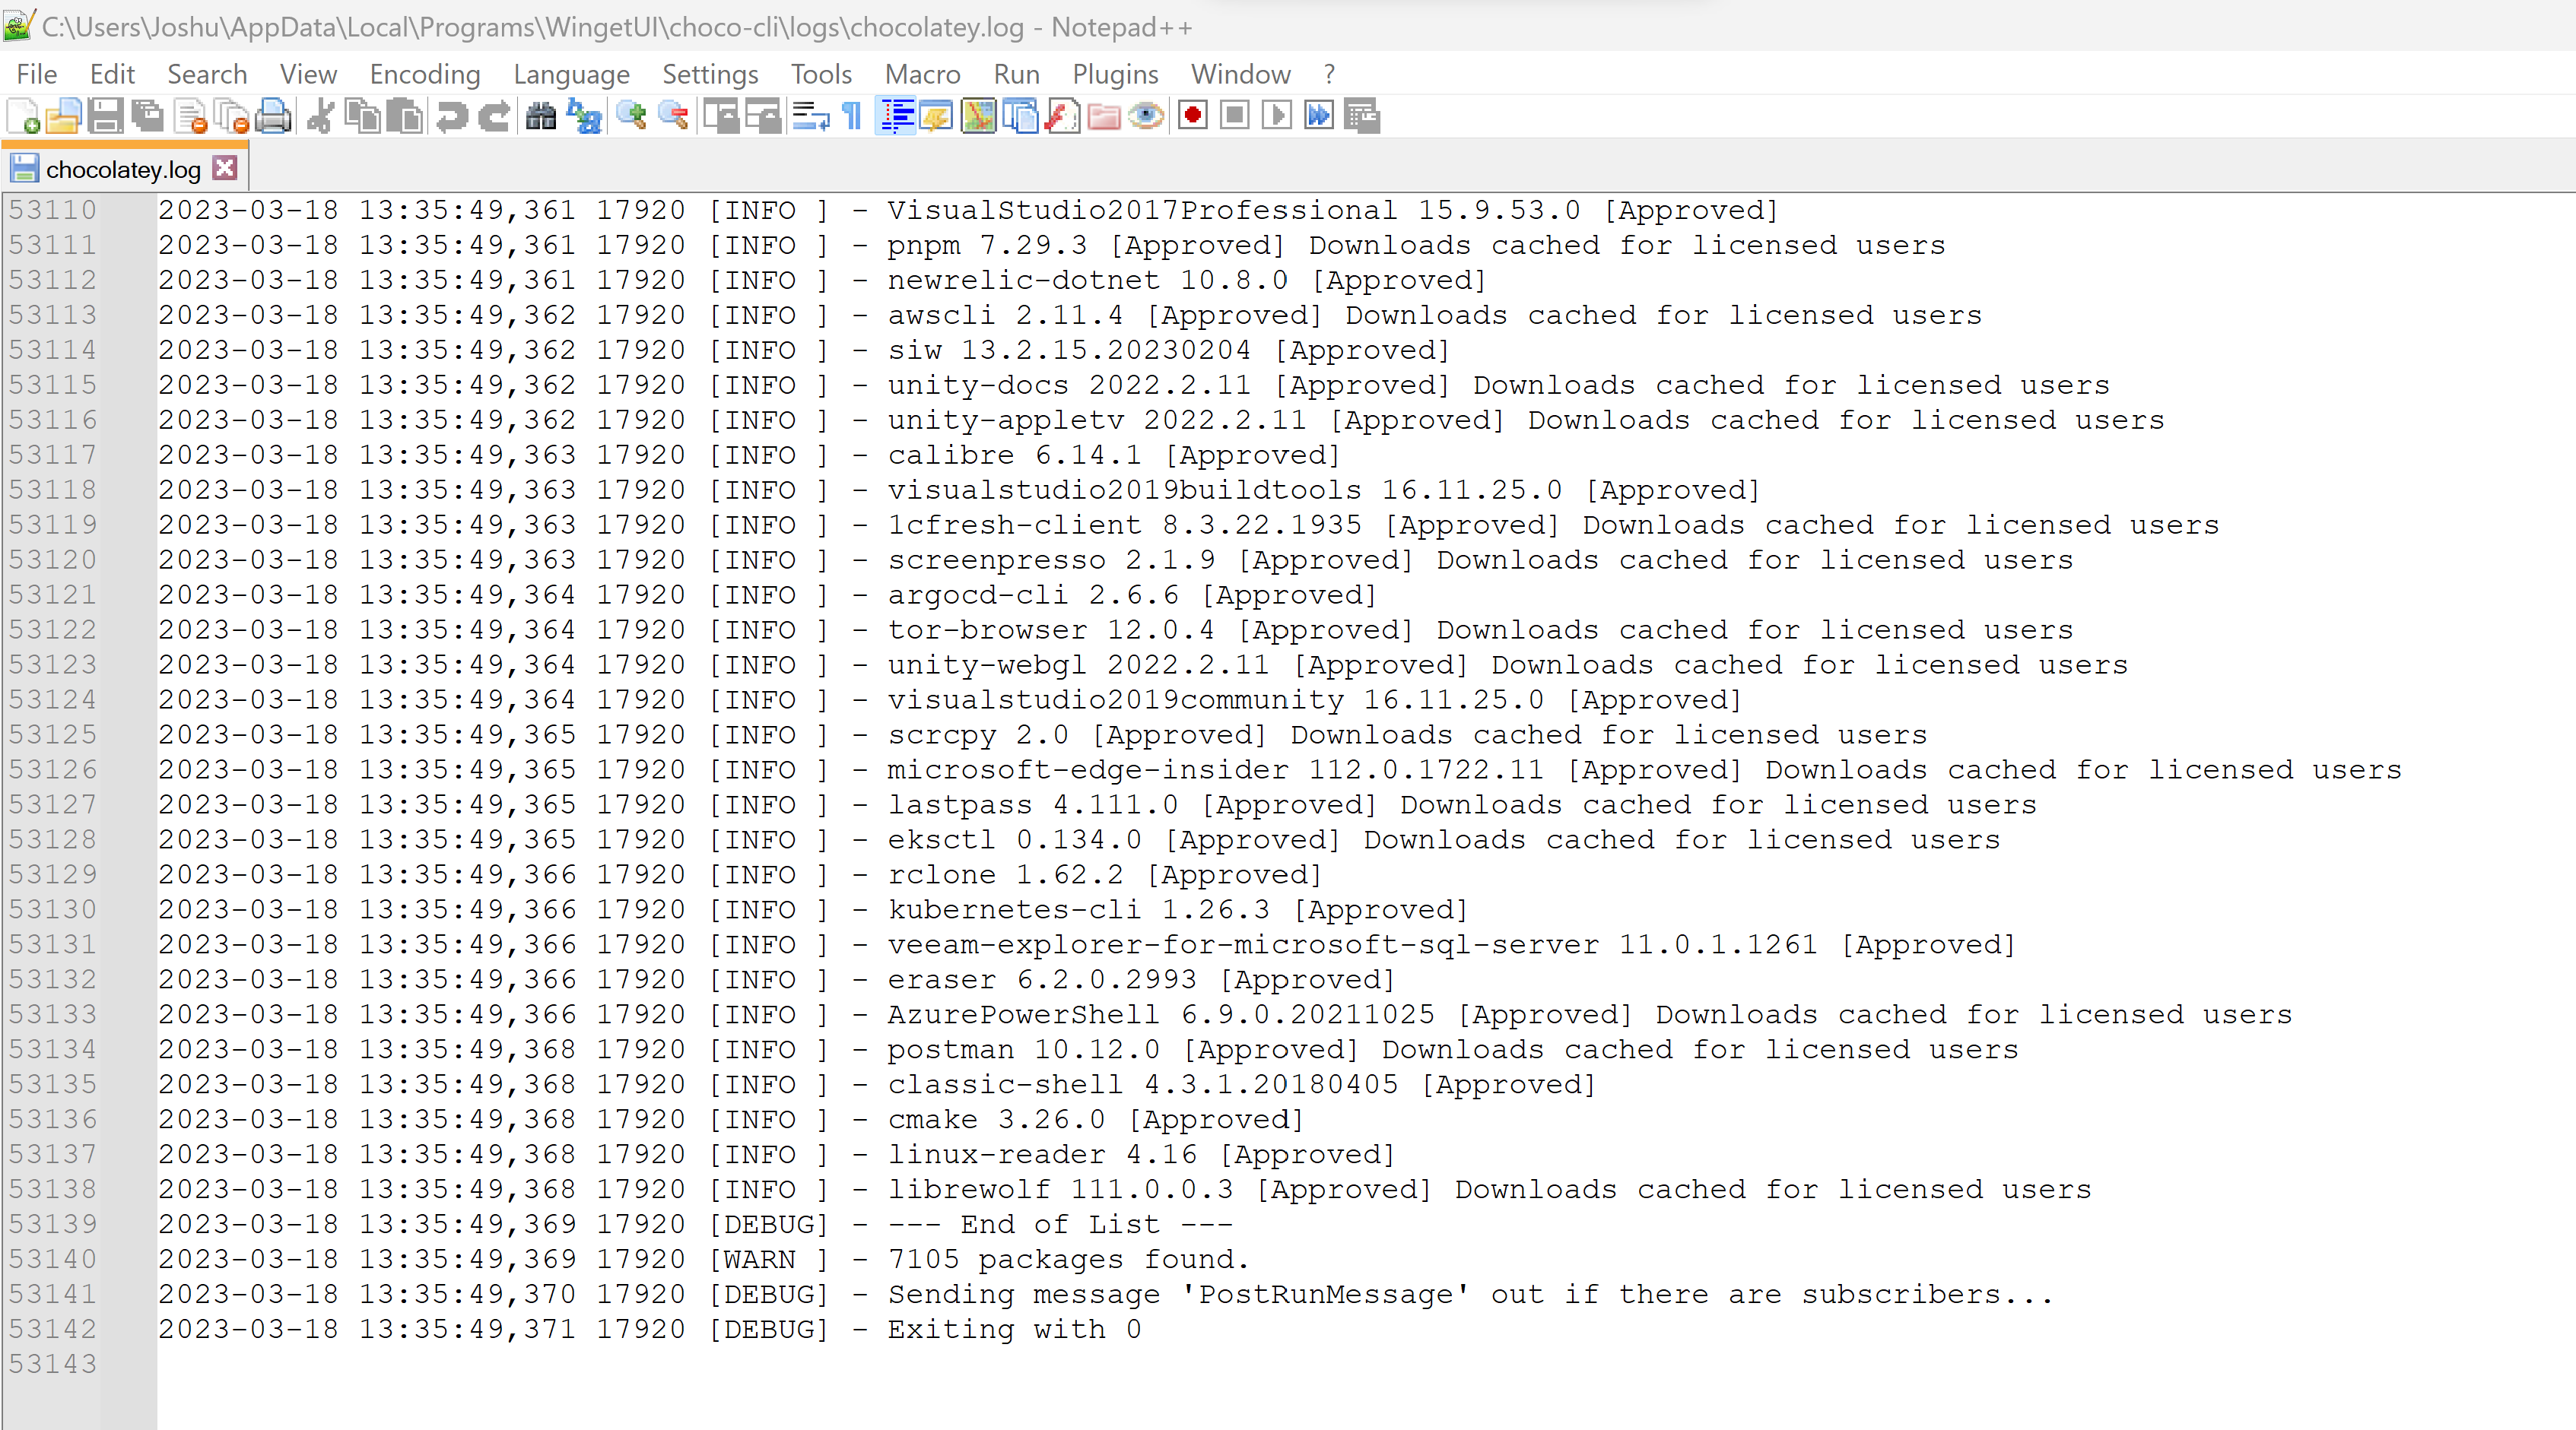Click the Zoom in magnifier icon
The image size is (2576, 1430).
pos(631,117)
